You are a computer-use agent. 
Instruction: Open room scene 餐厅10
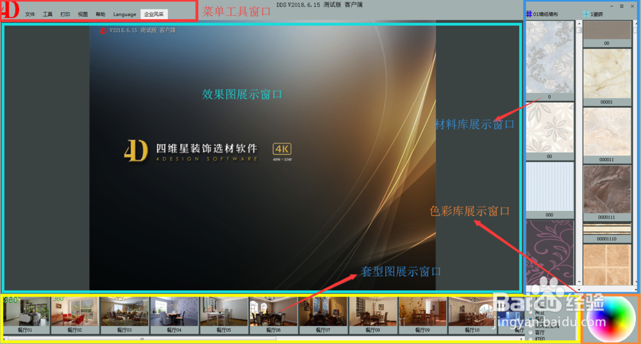click(472, 315)
